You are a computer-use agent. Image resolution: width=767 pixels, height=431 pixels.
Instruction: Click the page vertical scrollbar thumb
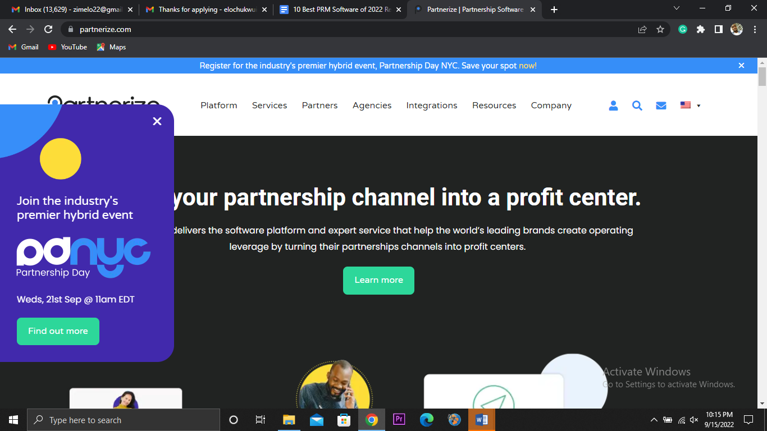(762, 77)
